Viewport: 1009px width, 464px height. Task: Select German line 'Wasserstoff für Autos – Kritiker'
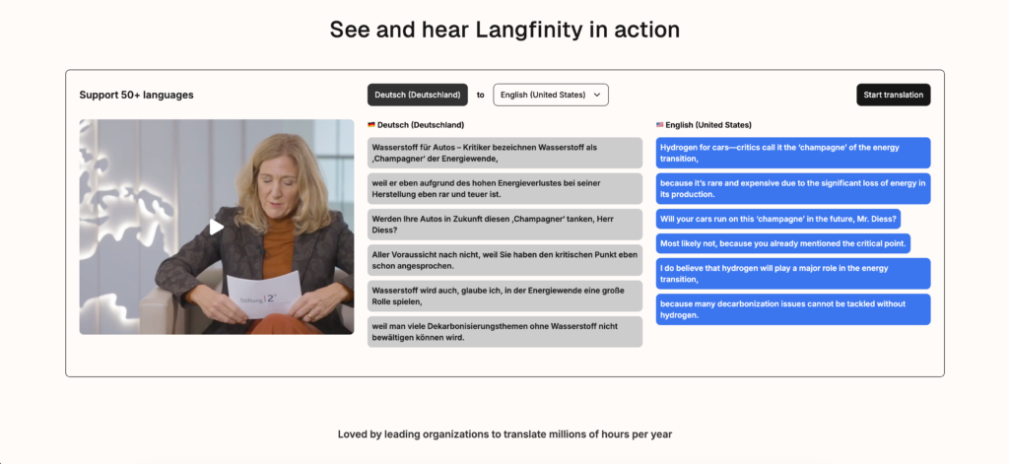coord(504,153)
